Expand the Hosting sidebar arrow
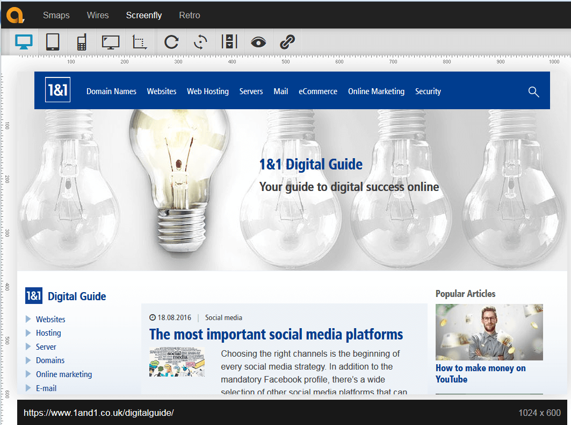Viewport: 571px width, 425px height. pos(28,332)
